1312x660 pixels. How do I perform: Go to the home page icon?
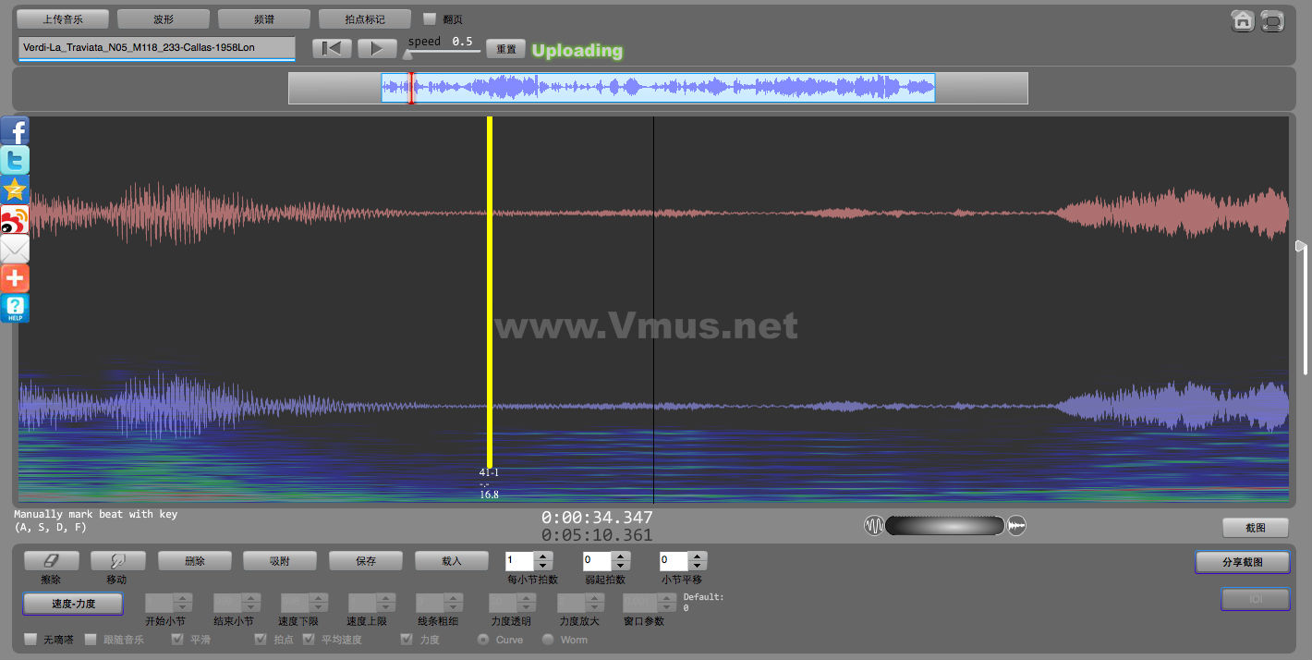(1243, 20)
